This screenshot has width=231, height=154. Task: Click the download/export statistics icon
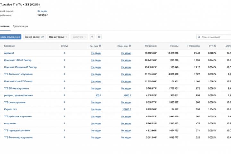coord(92,37)
